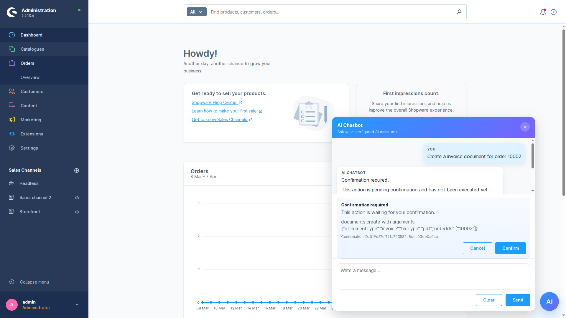Open Content menu item

[44, 106]
